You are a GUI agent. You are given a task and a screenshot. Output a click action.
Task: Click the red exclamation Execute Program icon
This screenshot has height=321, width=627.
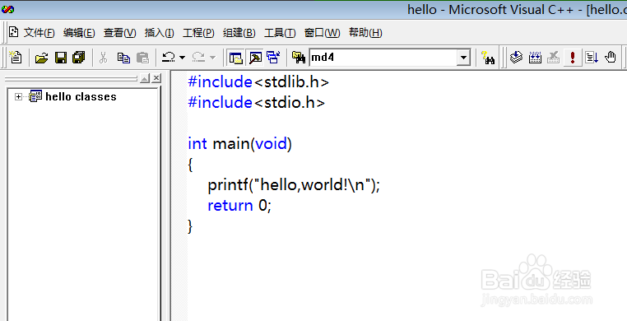(x=573, y=58)
